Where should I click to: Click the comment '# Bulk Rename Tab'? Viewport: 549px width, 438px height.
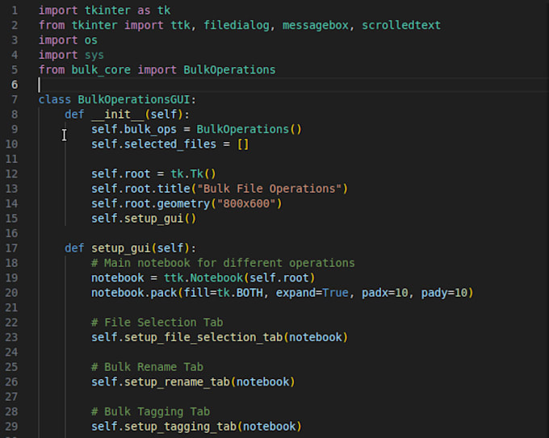coord(147,367)
